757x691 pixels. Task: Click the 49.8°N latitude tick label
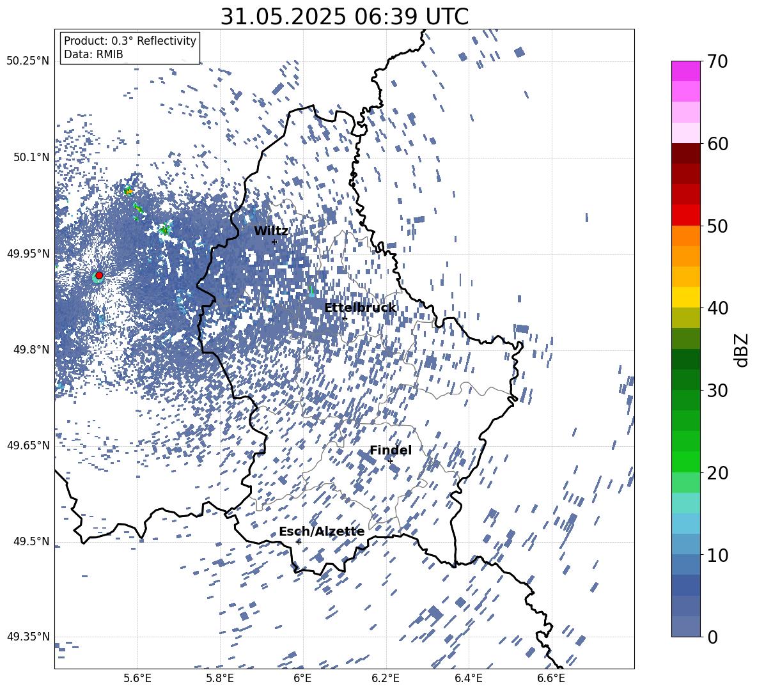(x=31, y=350)
